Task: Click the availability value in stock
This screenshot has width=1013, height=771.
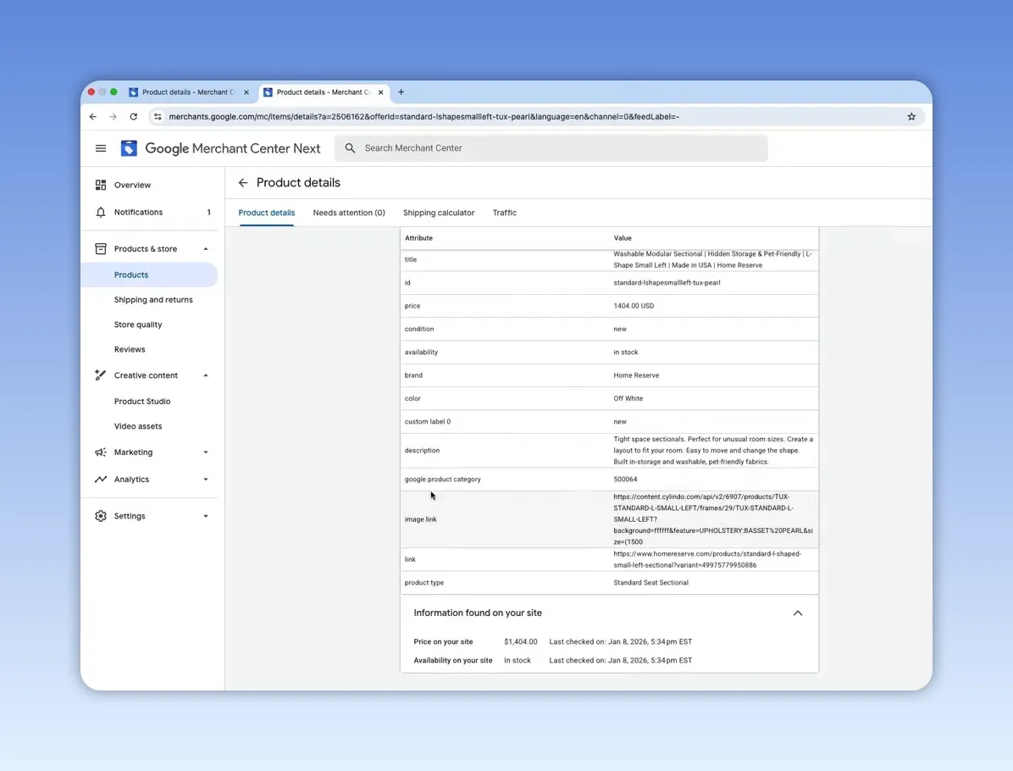Action: tap(625, 352)
